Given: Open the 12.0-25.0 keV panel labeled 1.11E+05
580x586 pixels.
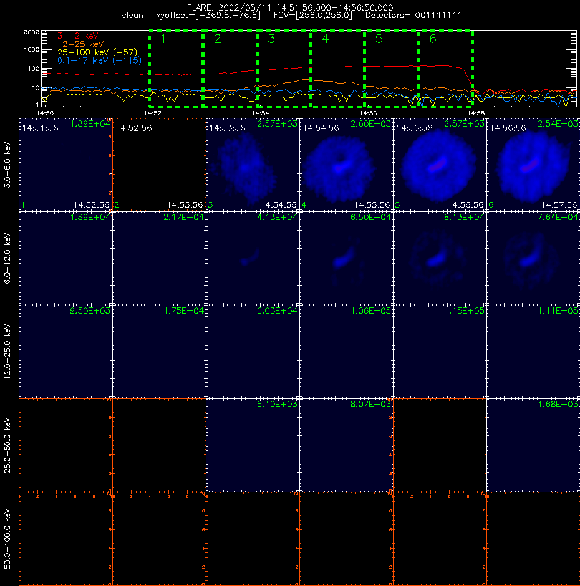Looking at the screenshot, I should (x=533, y=352).
